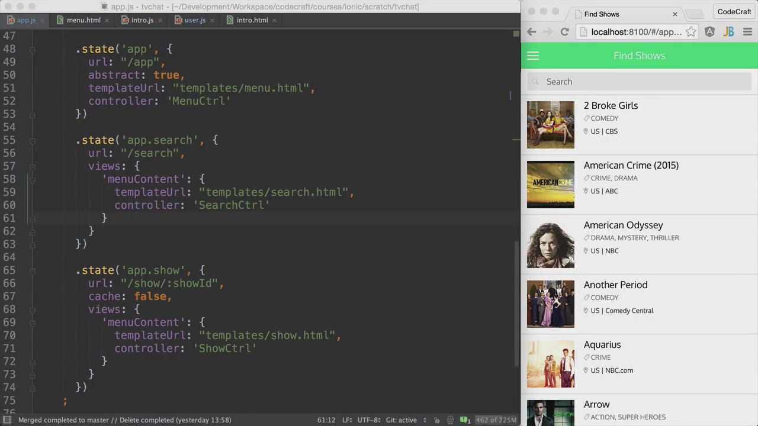
Task: Click fold end marker at line 74
Action: (x=33, y=388)
